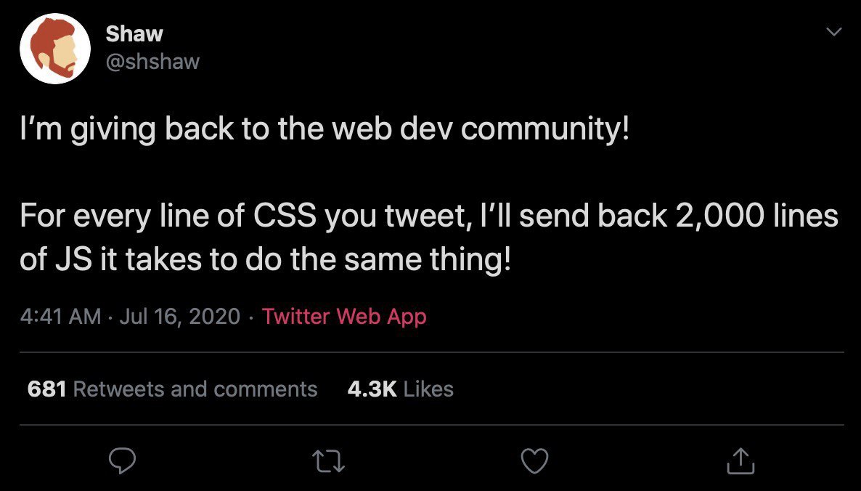The height and width of the screenshot is (491, 861).
Task: Click the @shshaw handle
Action: [x=152, y=62]
